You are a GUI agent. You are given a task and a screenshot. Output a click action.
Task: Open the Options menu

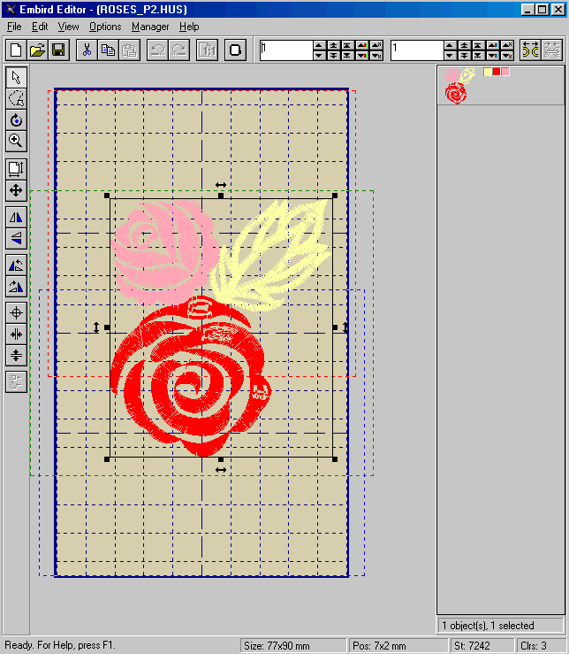click(105, 27)
